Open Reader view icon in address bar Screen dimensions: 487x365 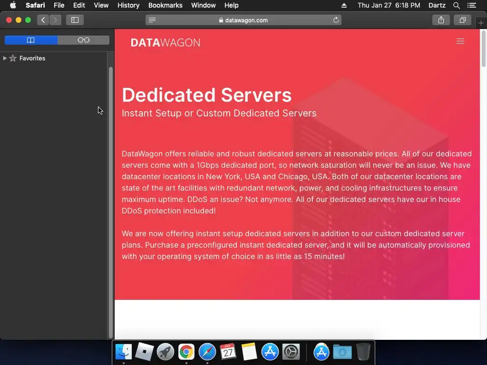[x=152, y=20]
